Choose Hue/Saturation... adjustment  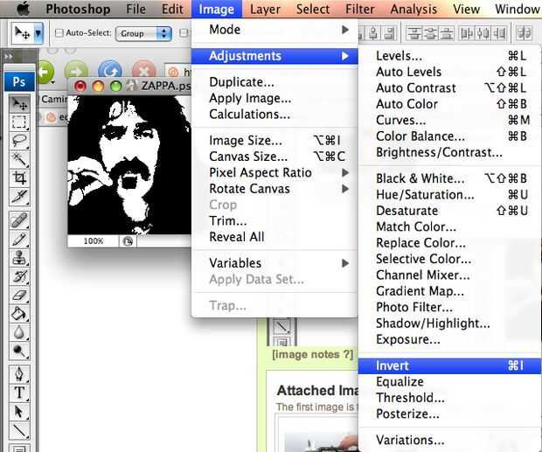450,195
